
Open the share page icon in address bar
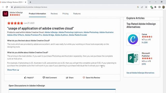(x=142, y=7)
